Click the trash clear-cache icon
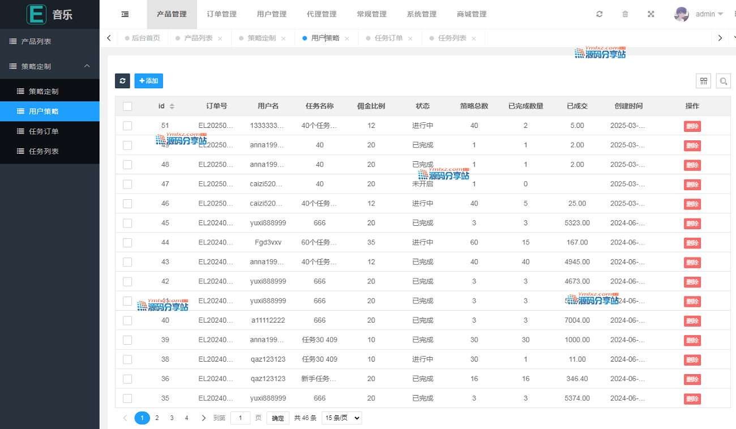 pyautogui.click(x=625, y=14)
